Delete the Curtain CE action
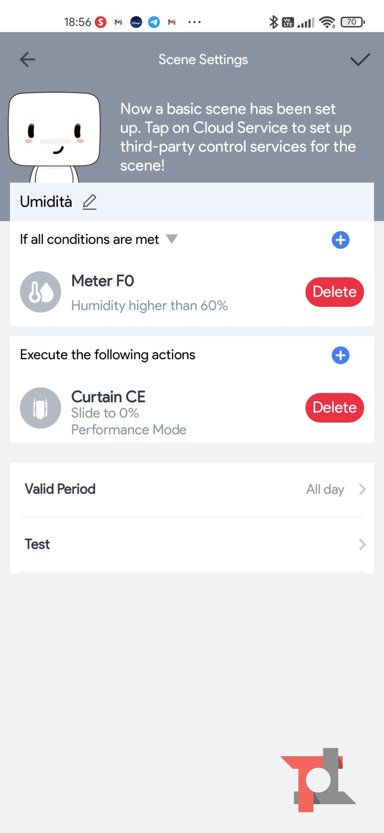The width and height of the screenshot is (384, 833). [x=334, y=408]
